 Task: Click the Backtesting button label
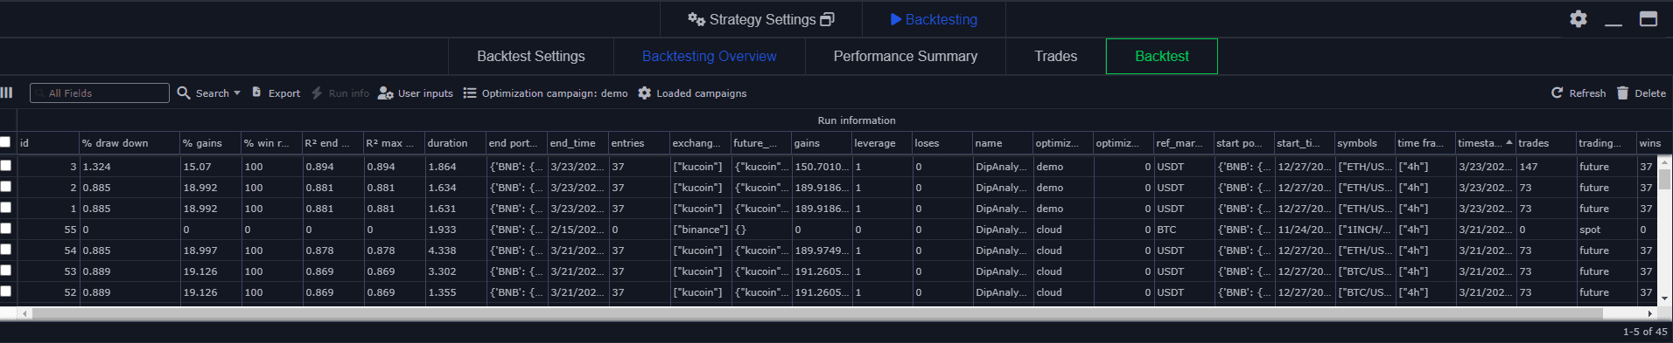pyautogui.click(x=941, y=19)
